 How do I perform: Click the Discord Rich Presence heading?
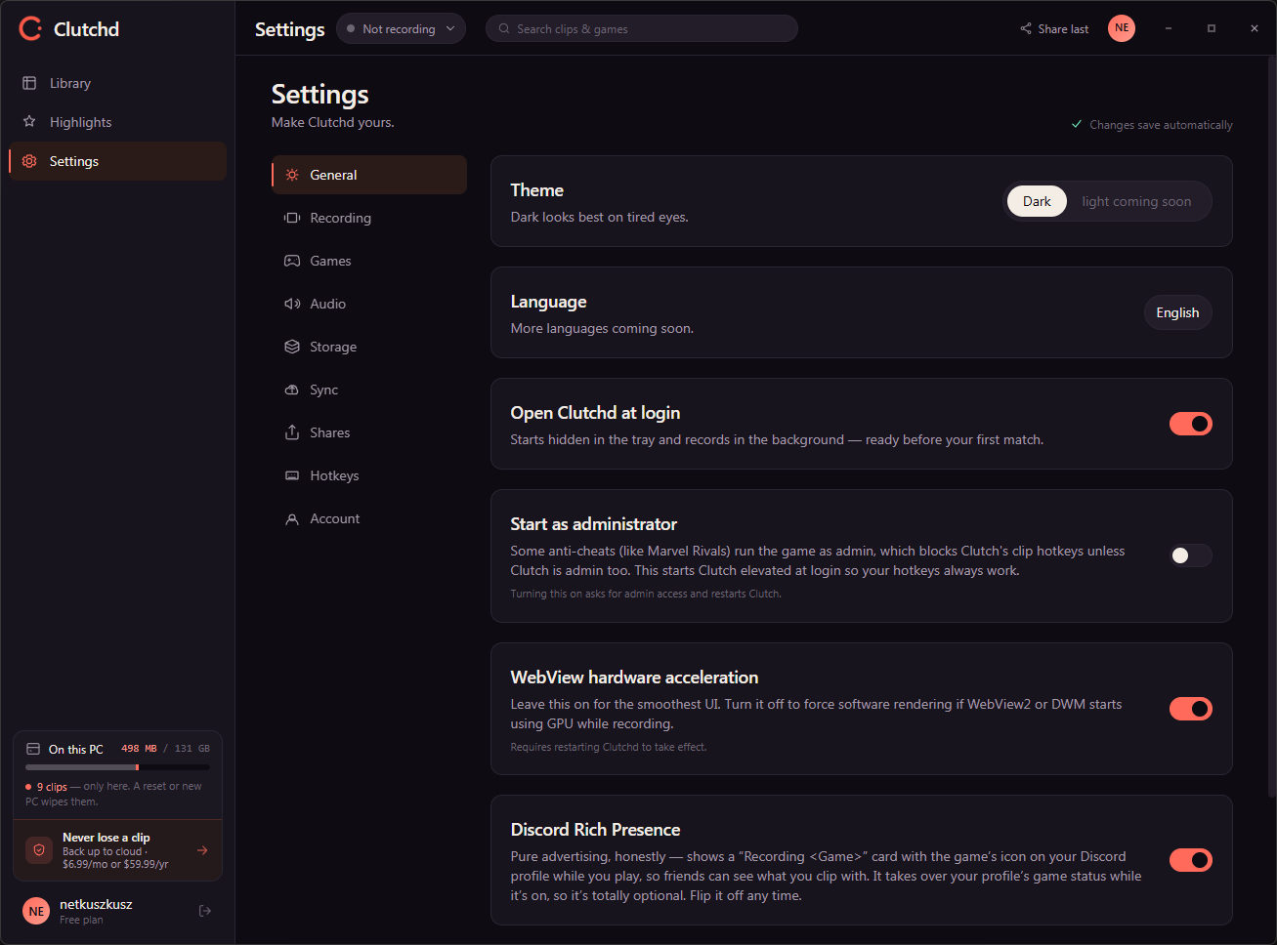tap(596, 830)
